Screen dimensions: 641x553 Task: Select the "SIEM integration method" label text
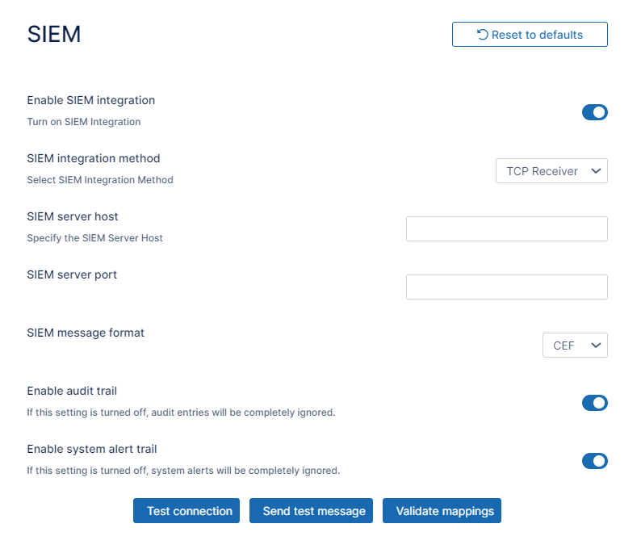coord(94,159)
